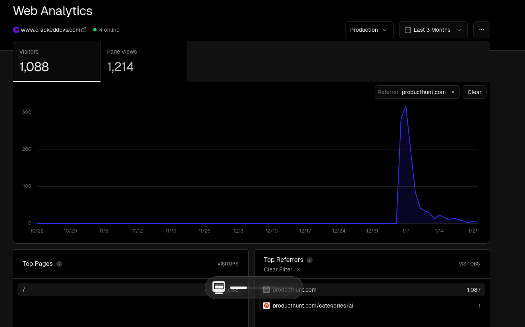
Task: Open external link icon beside www.crackeddevs.com
Action: (x=84, y=30)
